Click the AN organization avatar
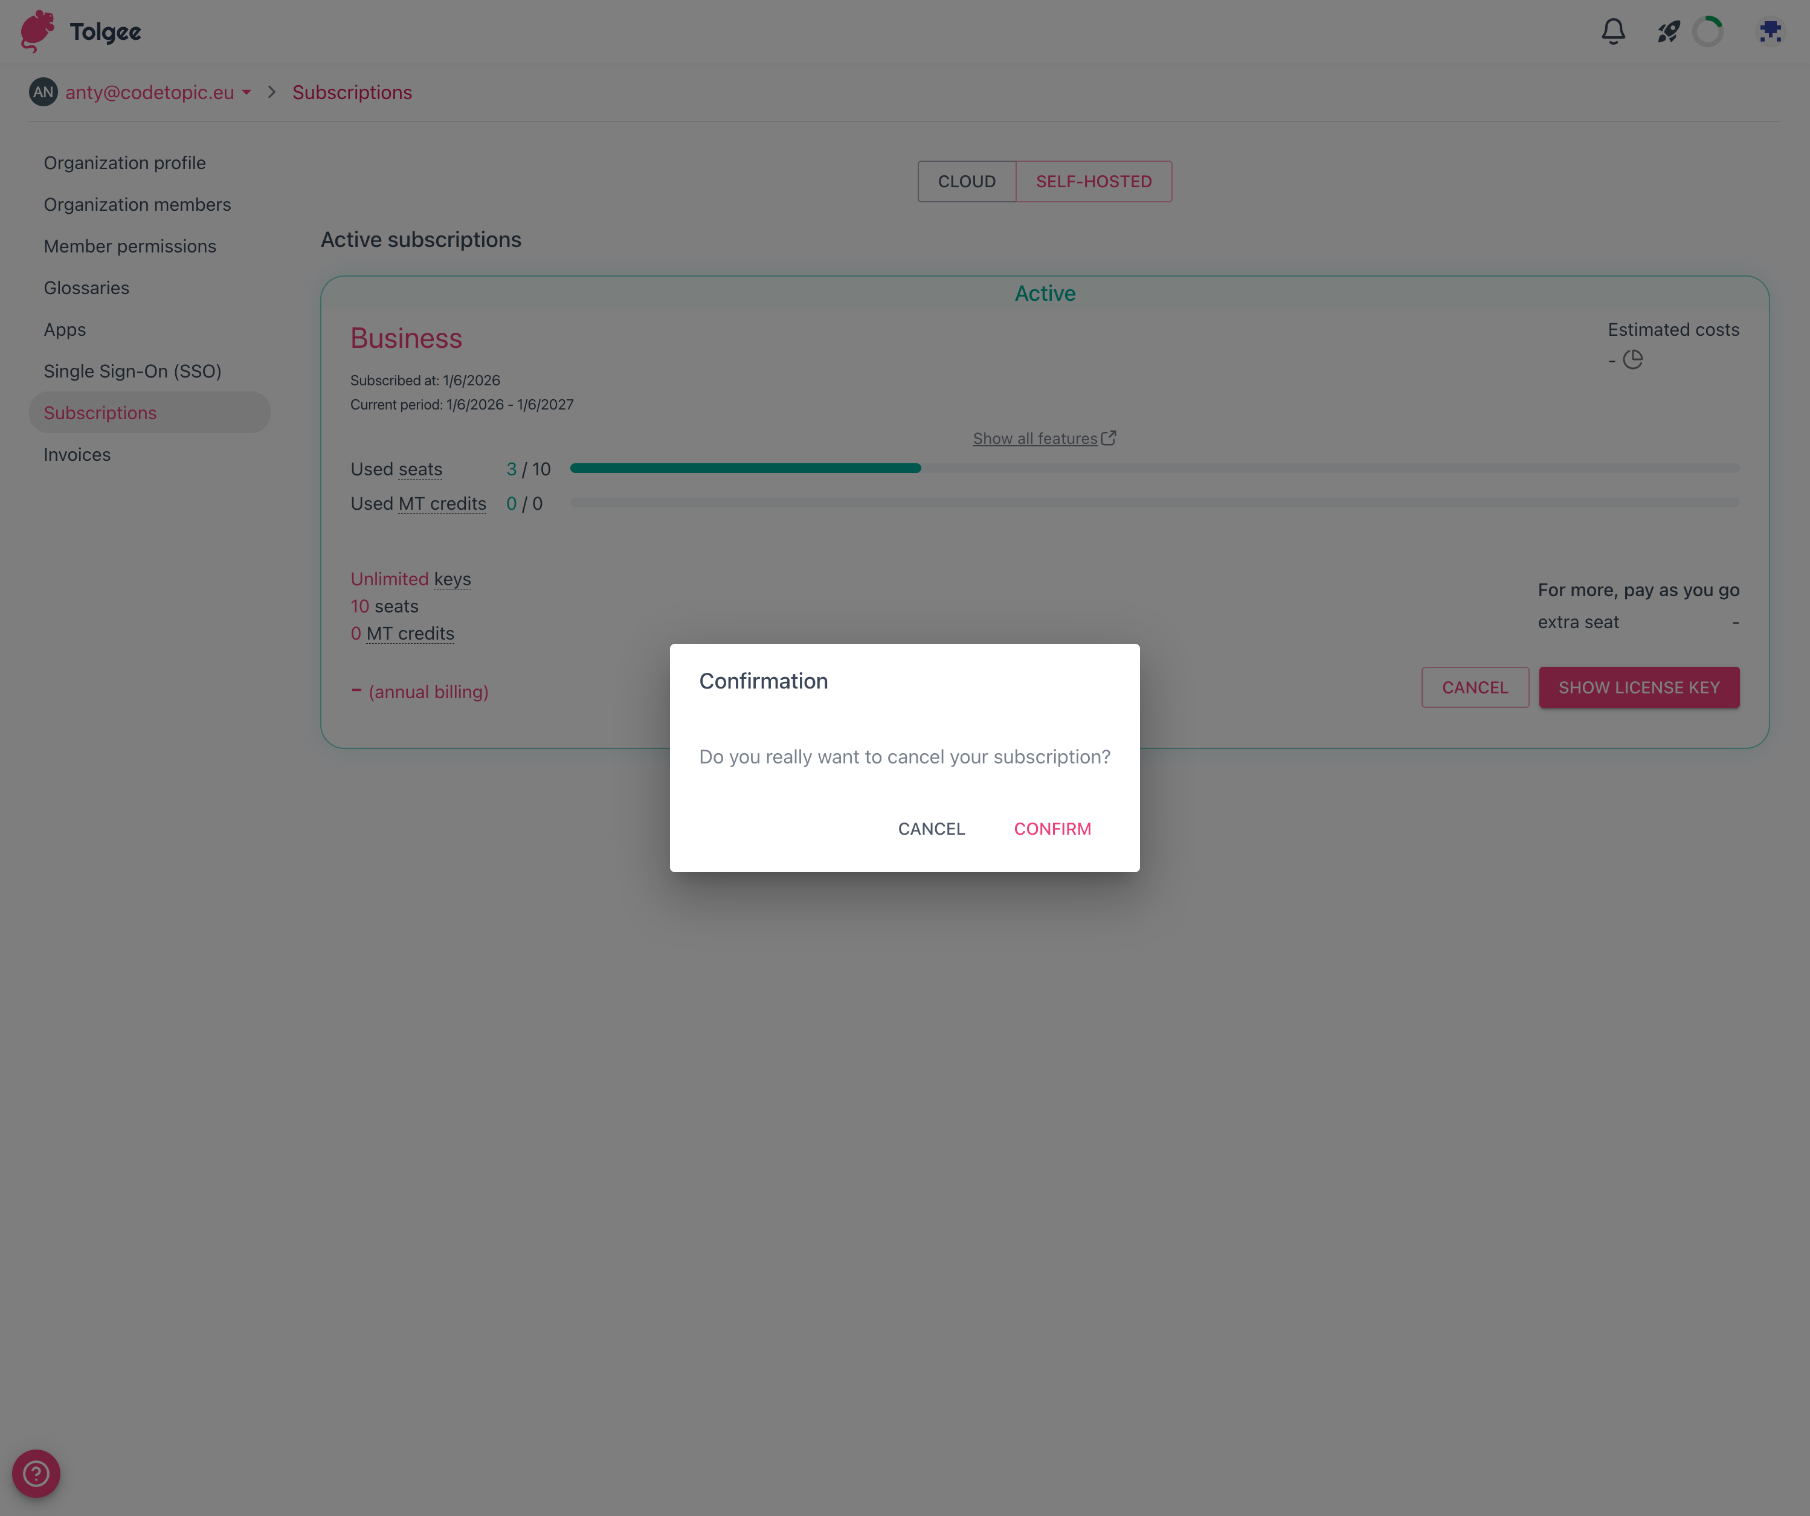Viewport: 1810px width, 1516px height. [43, 92]
